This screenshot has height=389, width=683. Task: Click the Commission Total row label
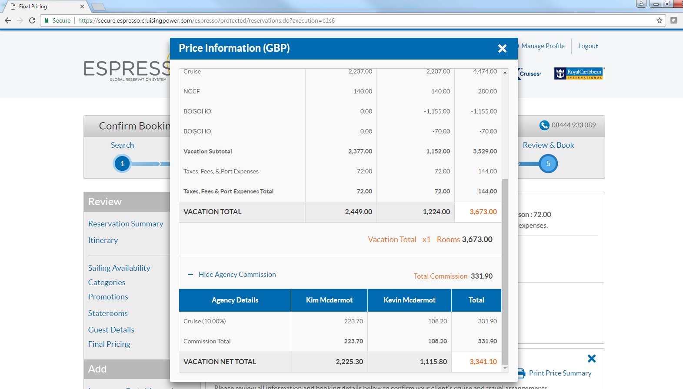click(x=207, y=342)
